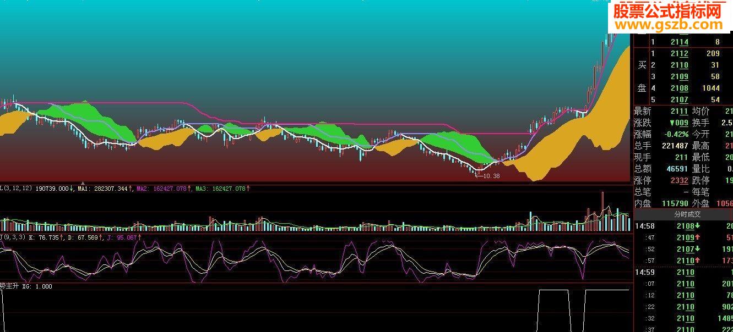
Task: Click buy-five price 2107 in 买盘
Action: [679, 99]
